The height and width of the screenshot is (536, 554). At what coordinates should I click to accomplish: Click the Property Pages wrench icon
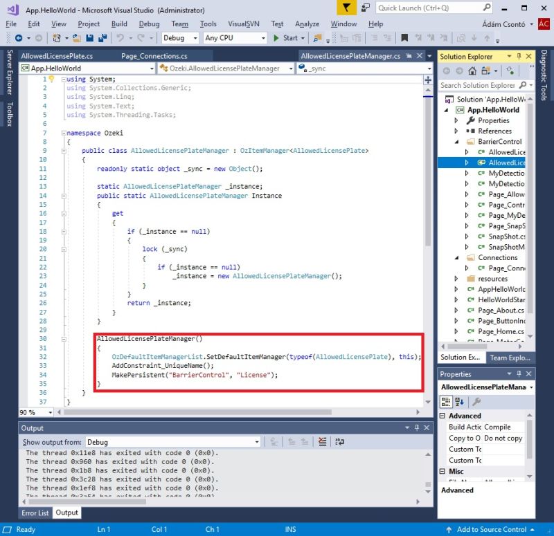(x=476, y=401)
